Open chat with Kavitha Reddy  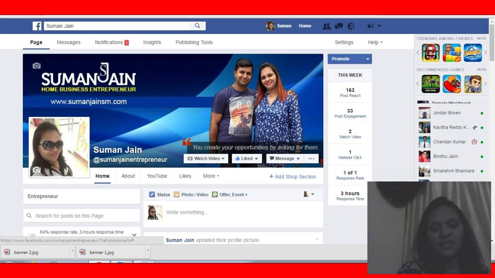point(451,127)
